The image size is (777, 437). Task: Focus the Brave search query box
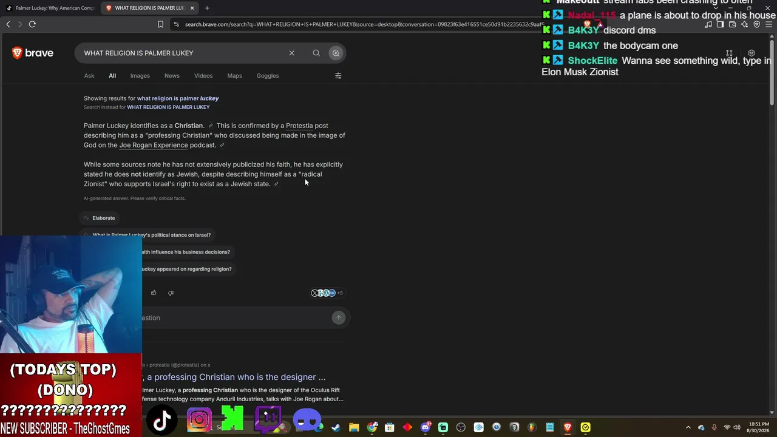[182, 53]
